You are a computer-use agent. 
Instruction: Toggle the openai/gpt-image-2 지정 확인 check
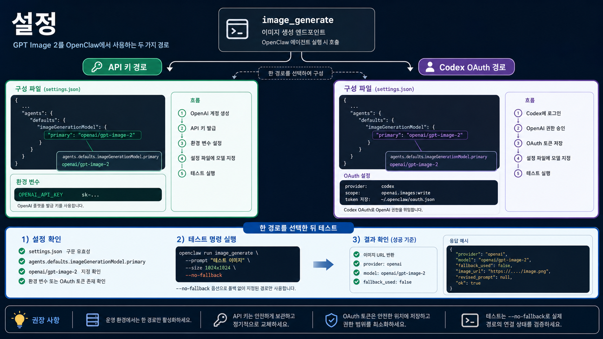[22, 271]
